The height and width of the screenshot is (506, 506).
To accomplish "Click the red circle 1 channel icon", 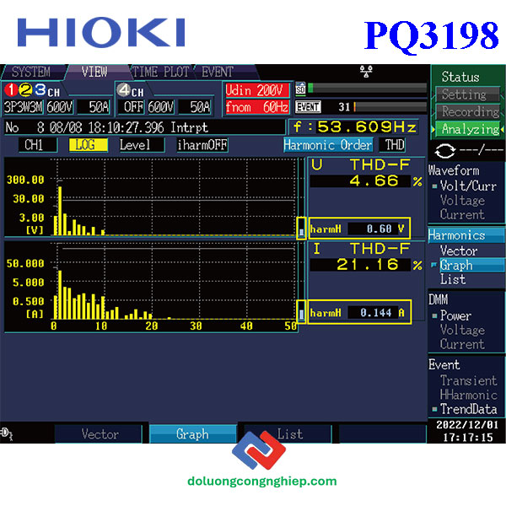I will coord(11,90).
